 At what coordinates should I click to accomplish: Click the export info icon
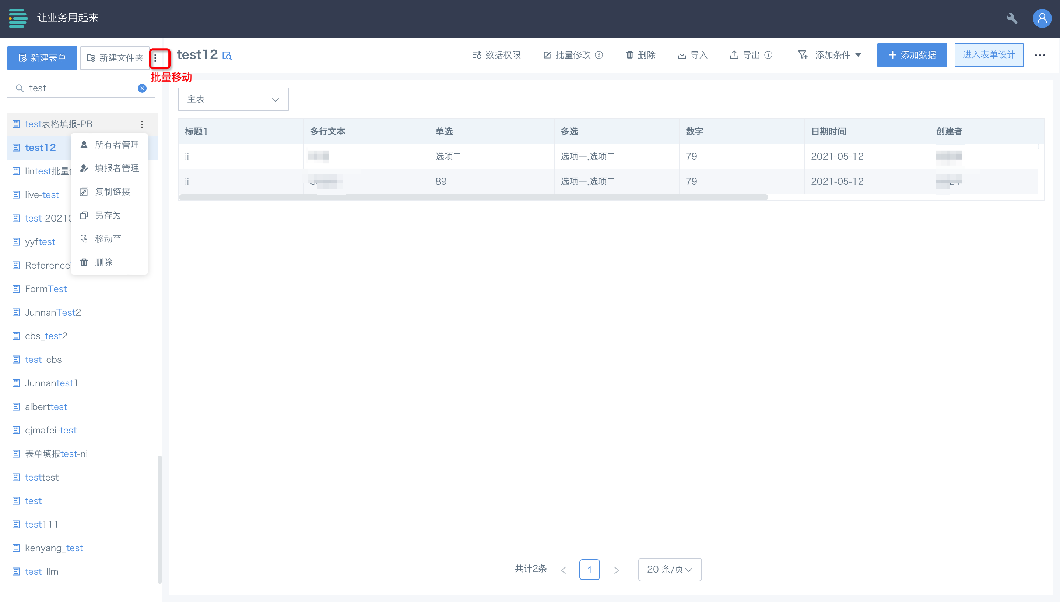point(768,55)
